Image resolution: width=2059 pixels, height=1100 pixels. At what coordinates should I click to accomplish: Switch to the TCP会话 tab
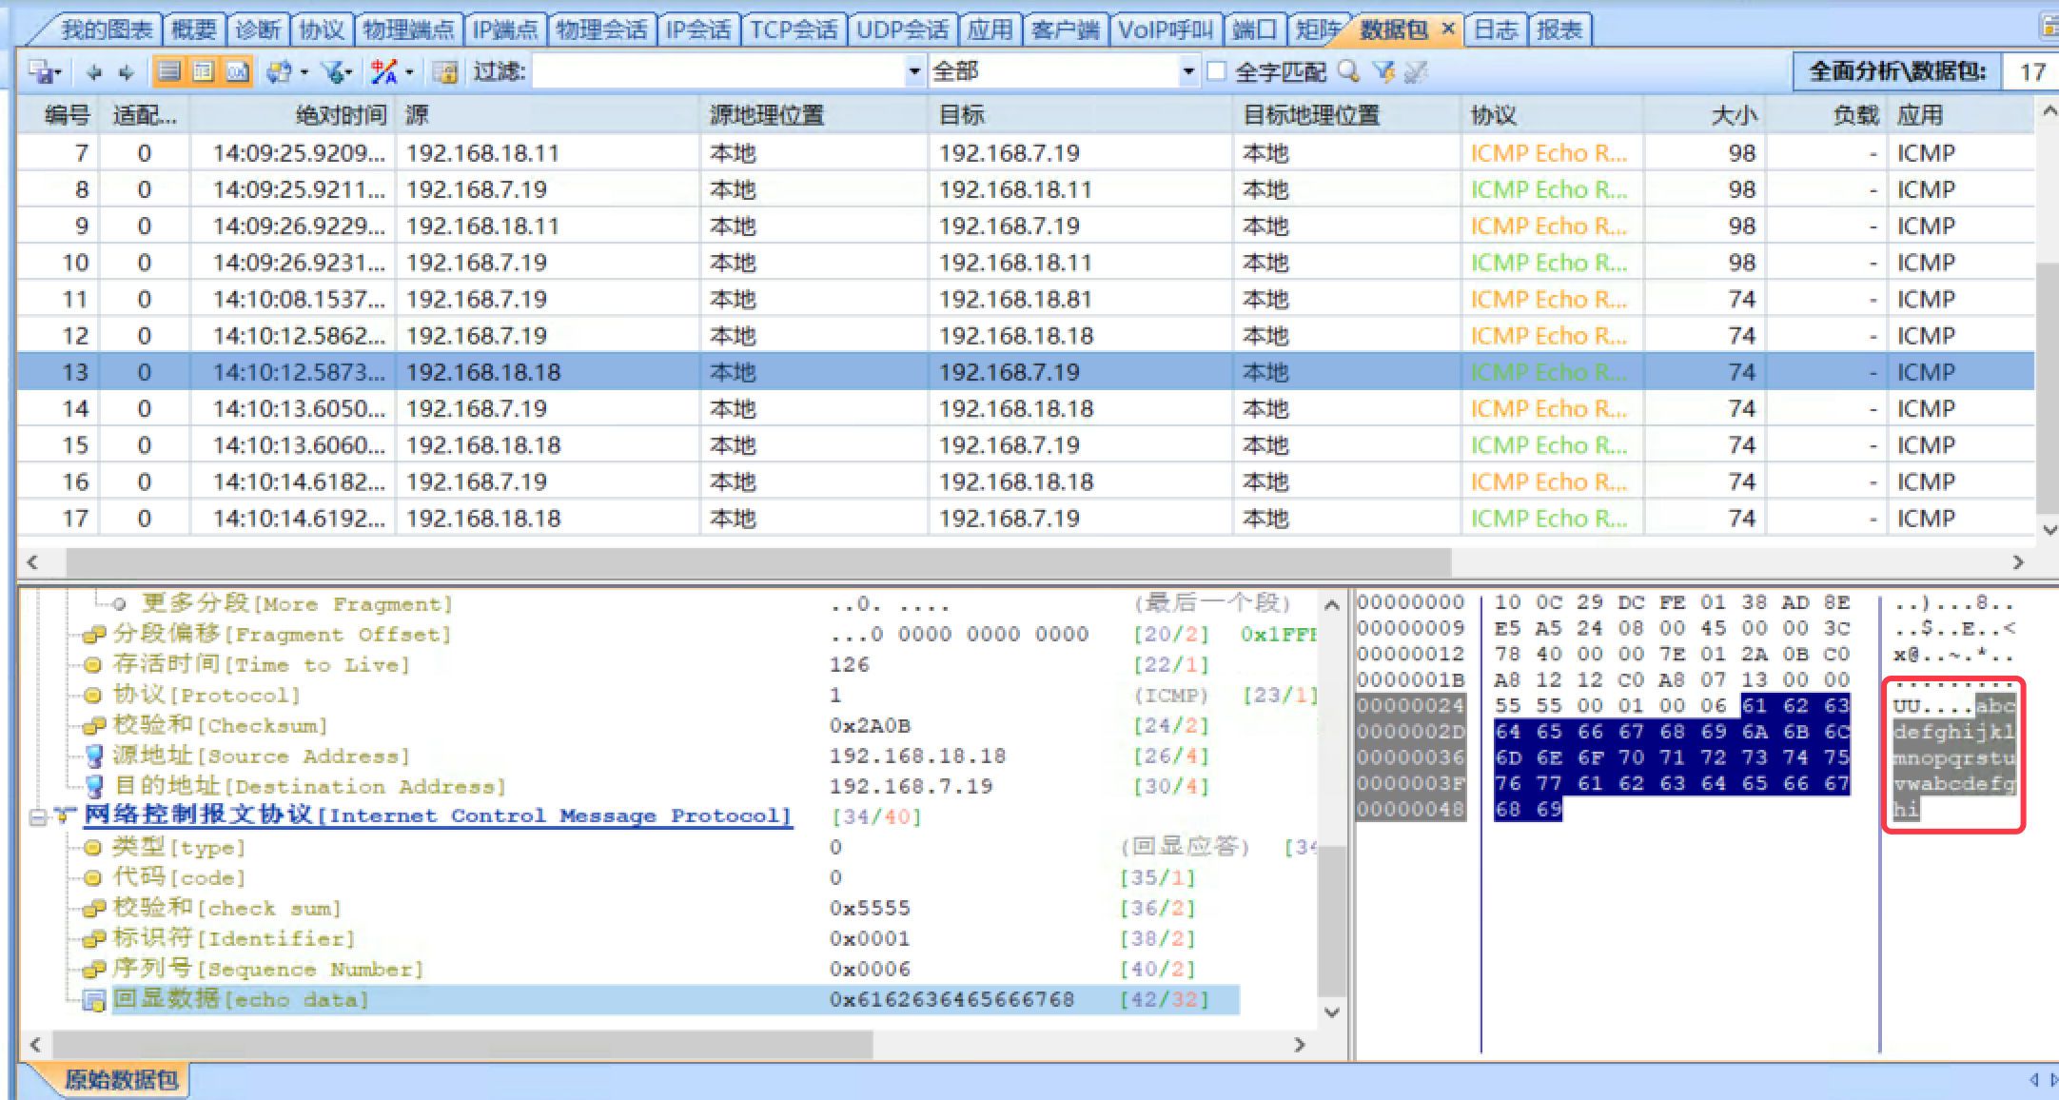793,30
